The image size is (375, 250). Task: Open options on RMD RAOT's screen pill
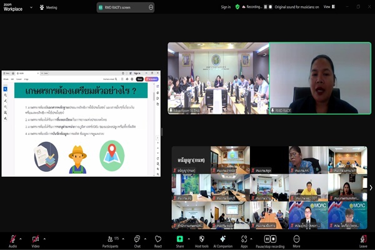pos(151,7)
